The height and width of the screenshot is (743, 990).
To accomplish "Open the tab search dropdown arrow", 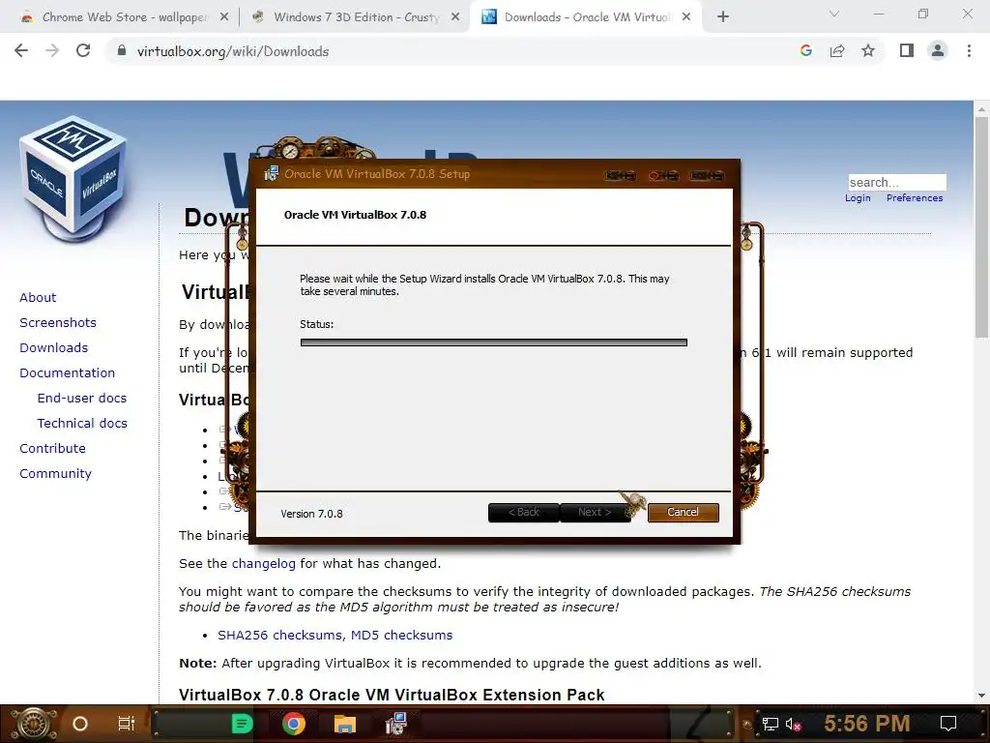I will [834, 14].
